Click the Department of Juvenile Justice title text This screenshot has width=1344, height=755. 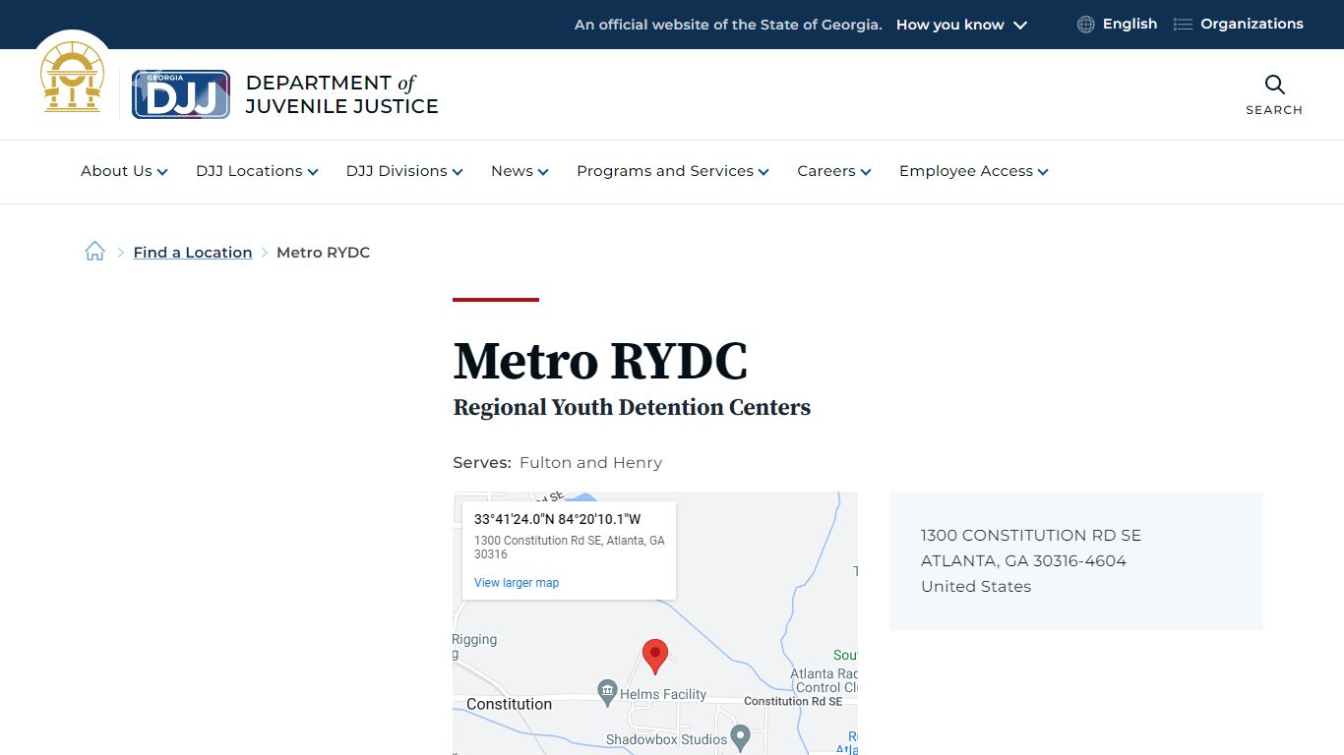pyautogui.click(x=341, y=94)
